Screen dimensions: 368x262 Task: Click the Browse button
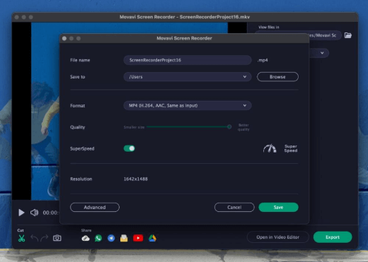point(277,77)
